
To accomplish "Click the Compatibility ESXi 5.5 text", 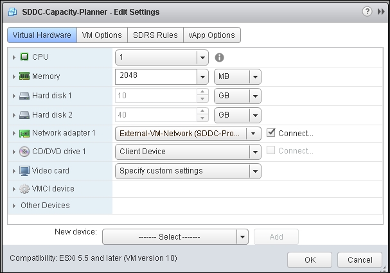I will (93, 258).
